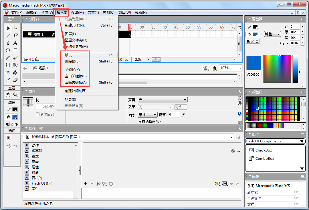This screenshot has width=309, height=210.
Task: Open Flash UI Components dropdown
Action: click(275, 141)
